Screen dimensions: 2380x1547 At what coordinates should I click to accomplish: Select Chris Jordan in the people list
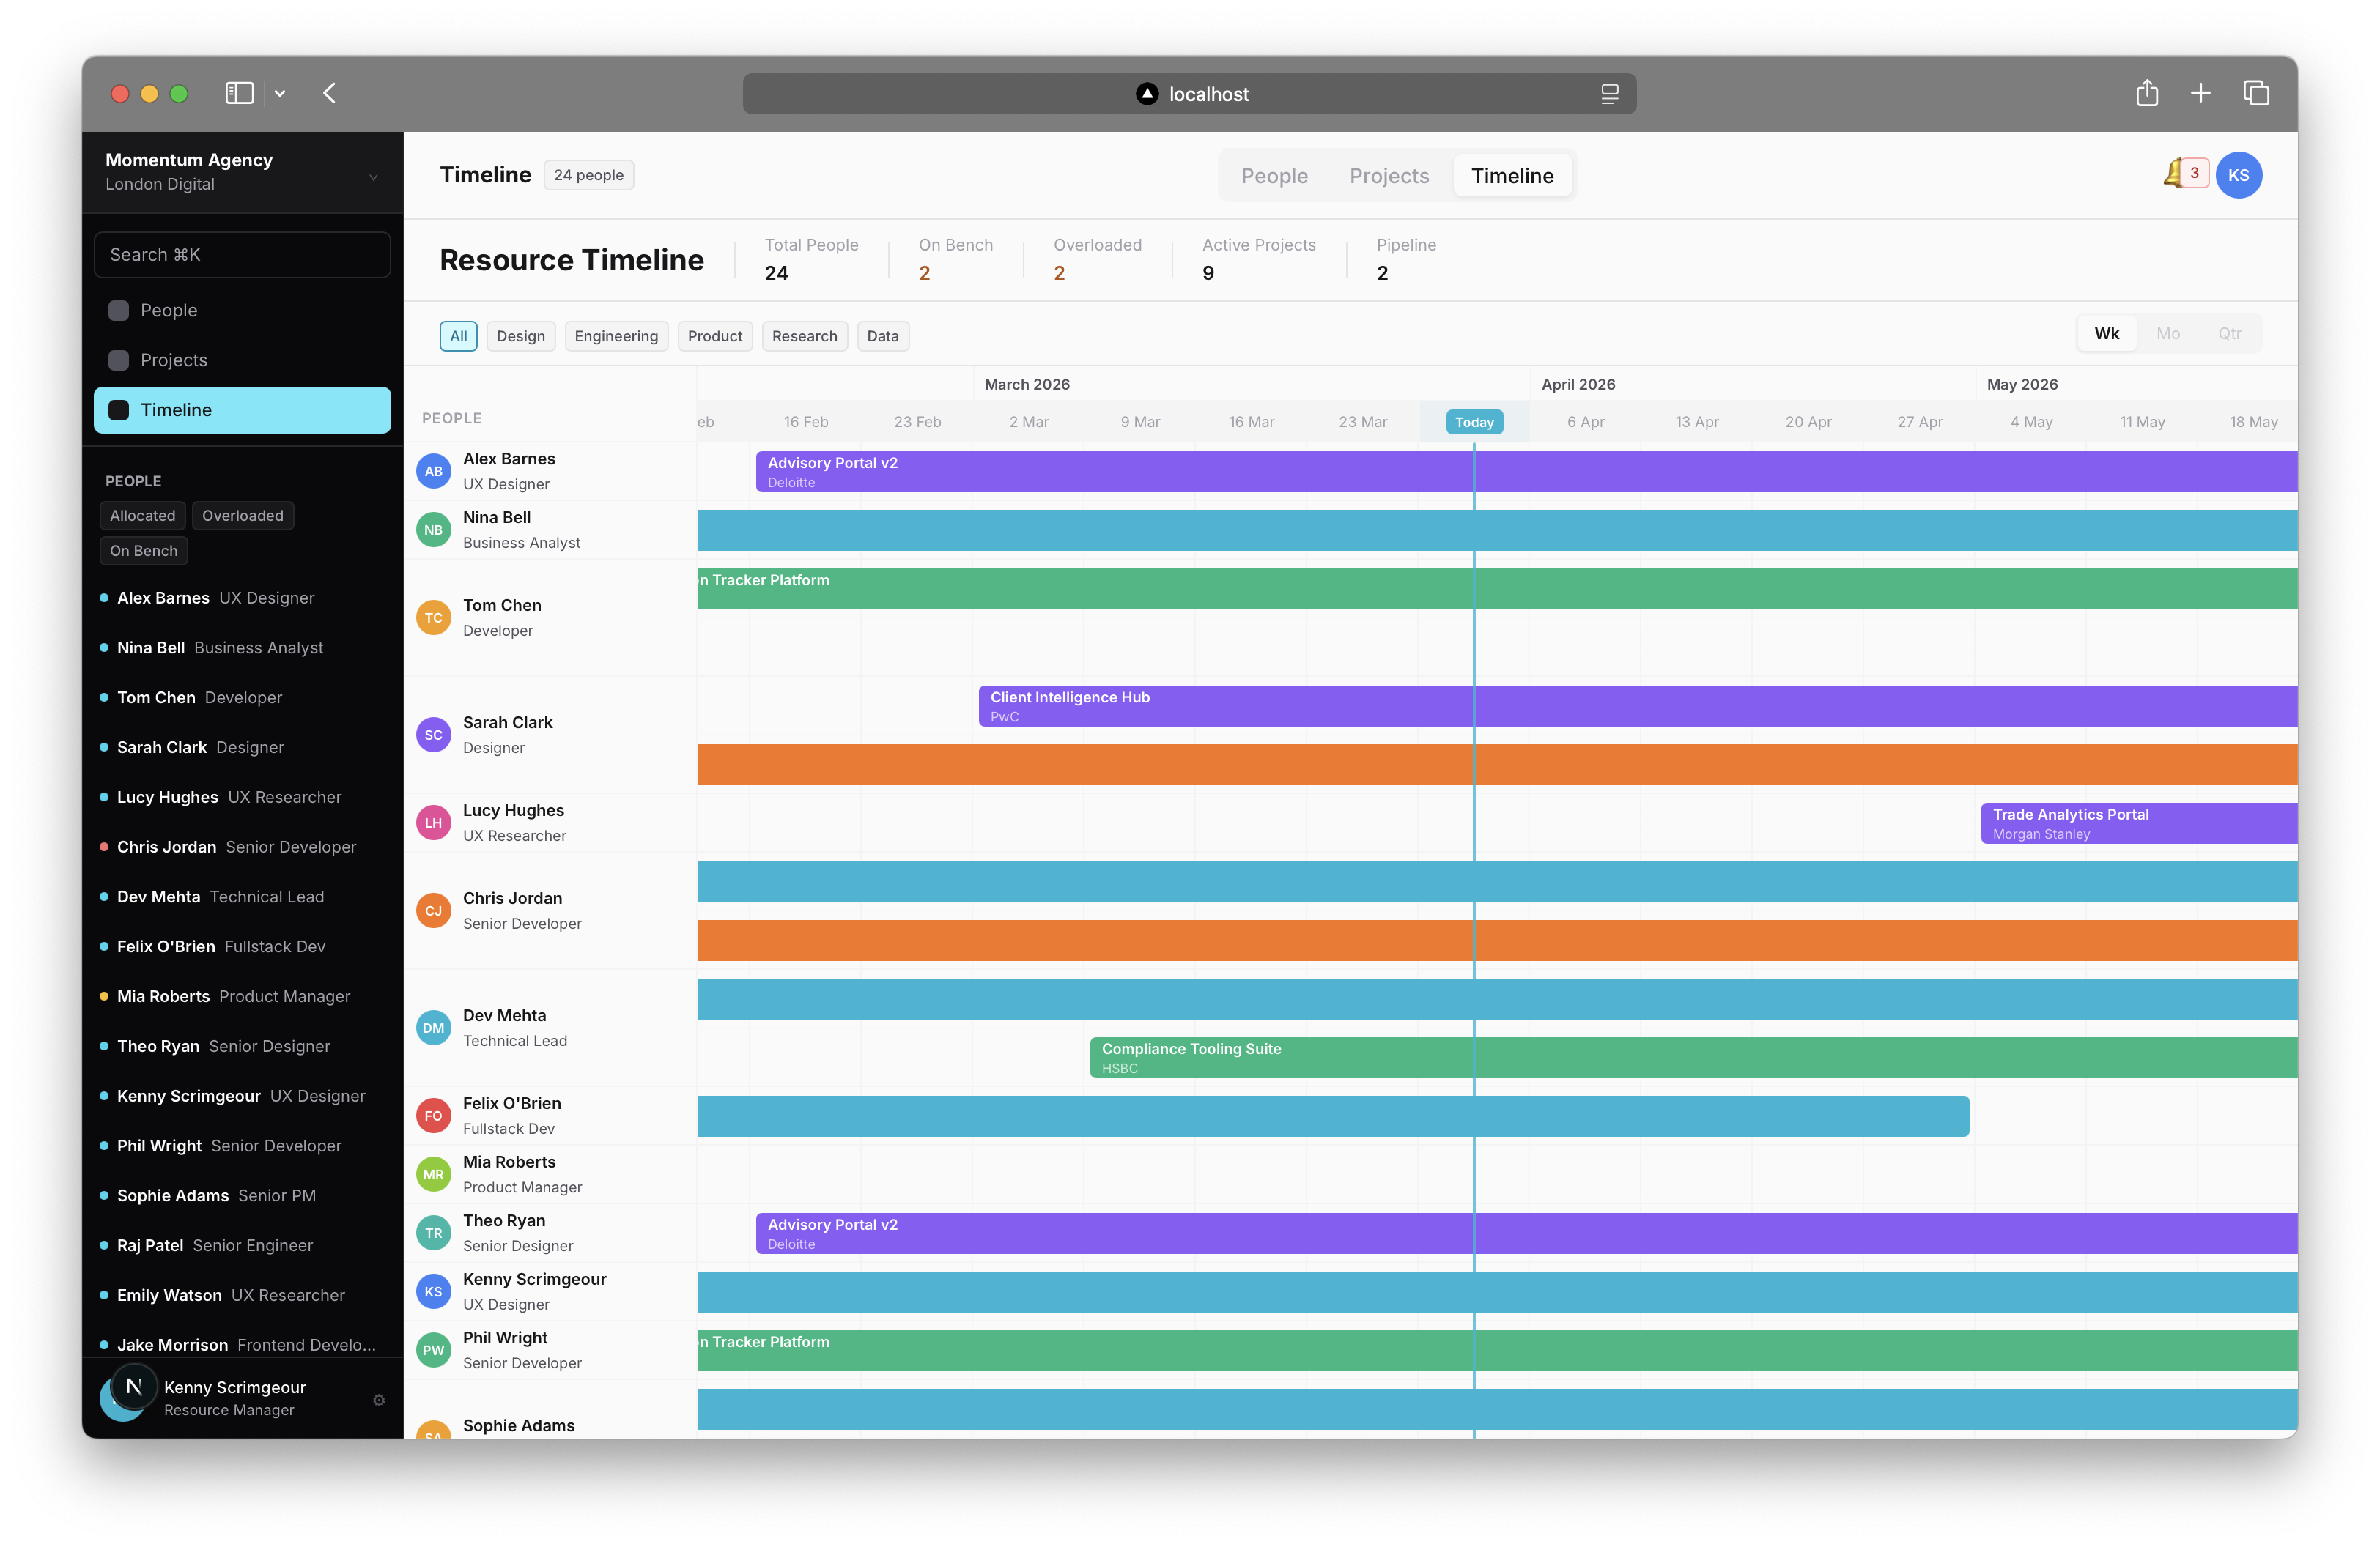pyautogui.click(x=167, y=847)
